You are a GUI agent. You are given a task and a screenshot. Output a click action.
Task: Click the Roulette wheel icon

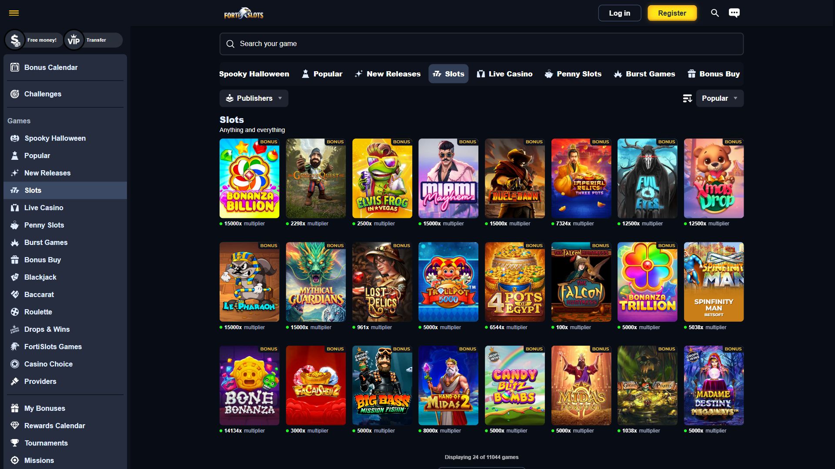pos(15,312)
